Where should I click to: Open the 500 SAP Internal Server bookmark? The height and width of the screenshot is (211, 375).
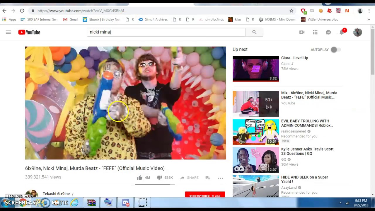39,19
